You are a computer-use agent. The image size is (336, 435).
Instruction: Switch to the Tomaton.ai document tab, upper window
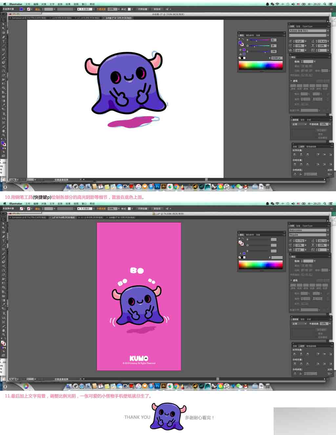[28, 18]
